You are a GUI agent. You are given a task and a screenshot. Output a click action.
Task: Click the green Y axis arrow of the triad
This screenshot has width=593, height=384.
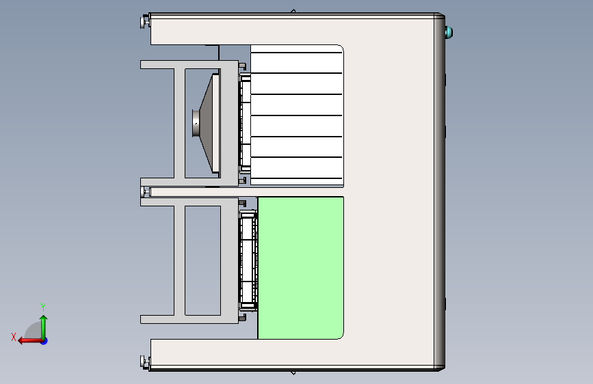pos(44,327)
